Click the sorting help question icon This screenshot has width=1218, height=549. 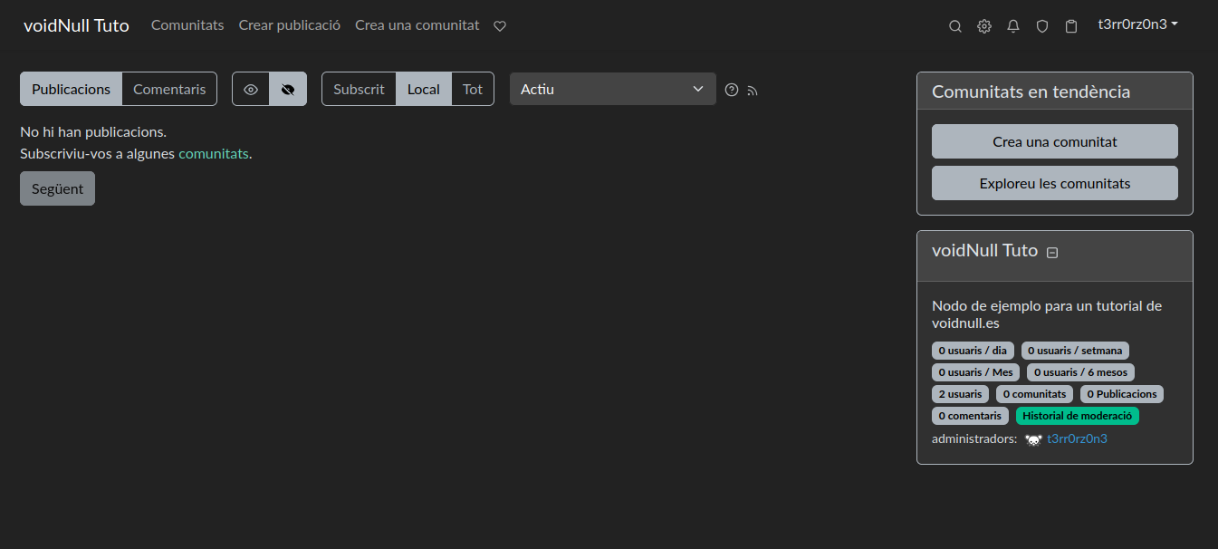(732, 90)
